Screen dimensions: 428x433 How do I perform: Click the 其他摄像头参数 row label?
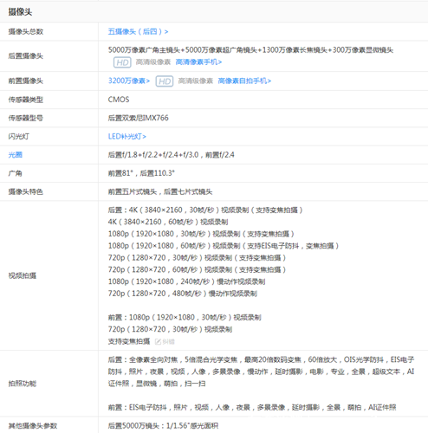coord(33,426)
